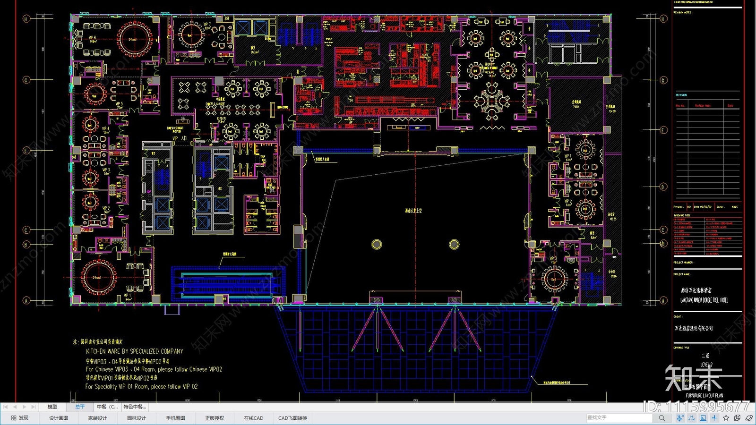This screenshot has width=756, height=425.
Task: Focus the 查找文字 search field
Action: click(x=619, y=418)
